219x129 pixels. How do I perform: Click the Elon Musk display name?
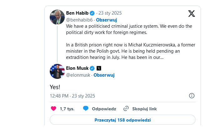(77, 68)
